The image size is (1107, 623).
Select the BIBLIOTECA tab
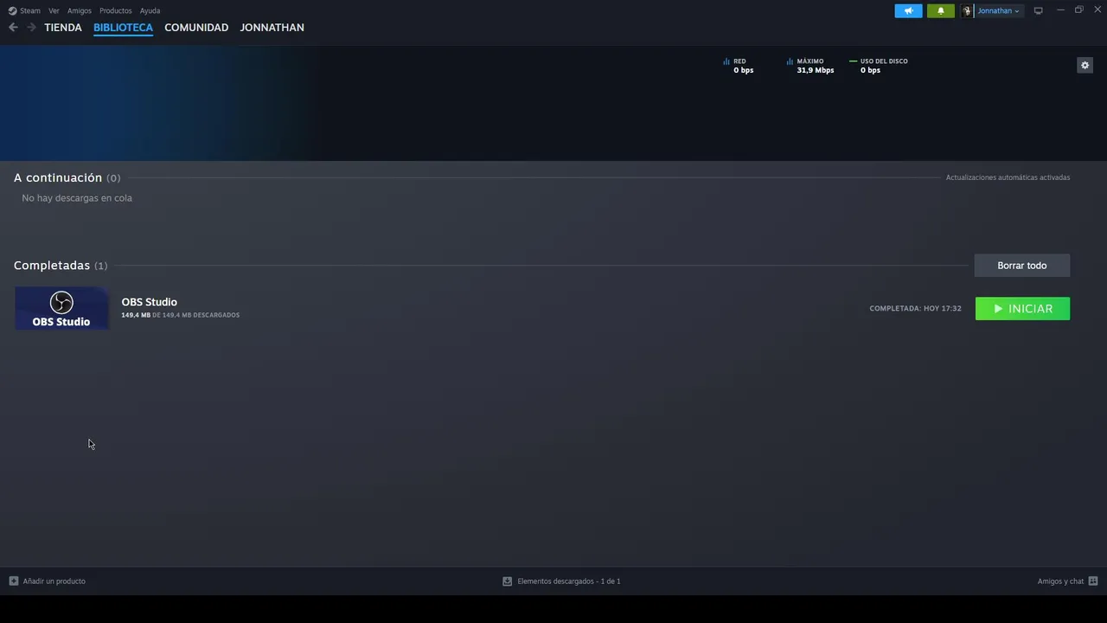pos(123,28)
